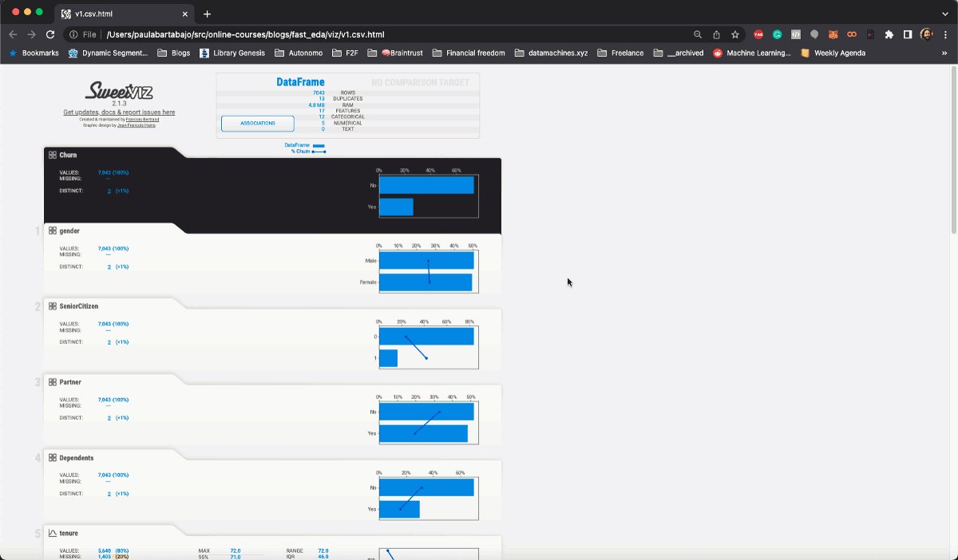Open the Braintrust bookmark folder
This screenshot has width=958, height=560.
395,53
